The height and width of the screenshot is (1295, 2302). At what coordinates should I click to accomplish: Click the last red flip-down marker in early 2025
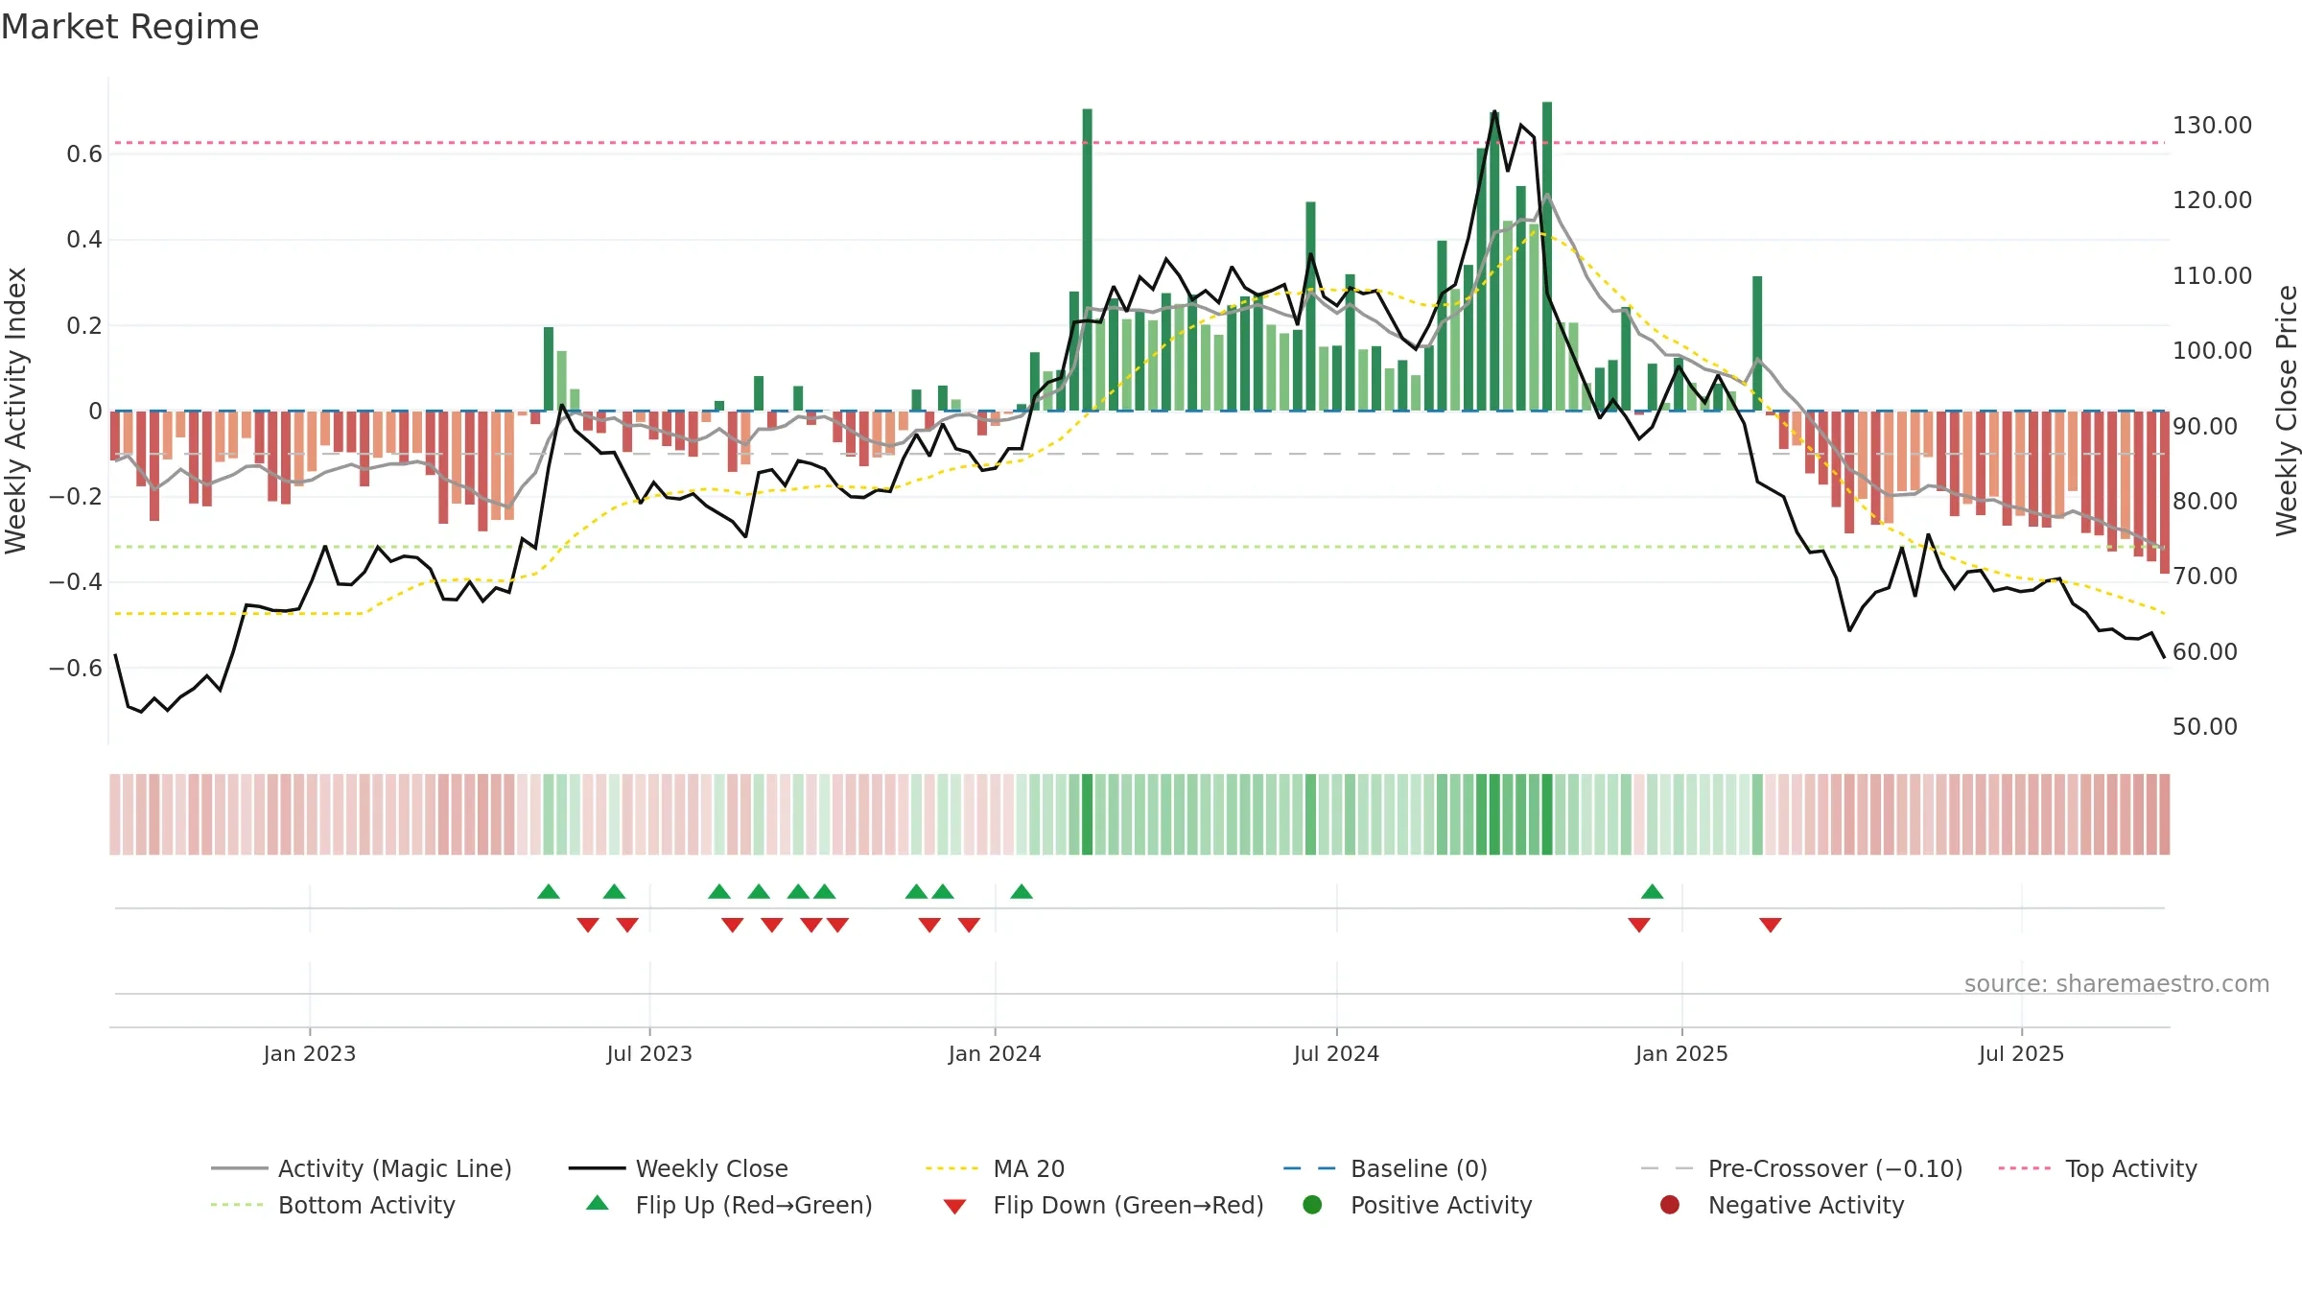coord(1771,925)
